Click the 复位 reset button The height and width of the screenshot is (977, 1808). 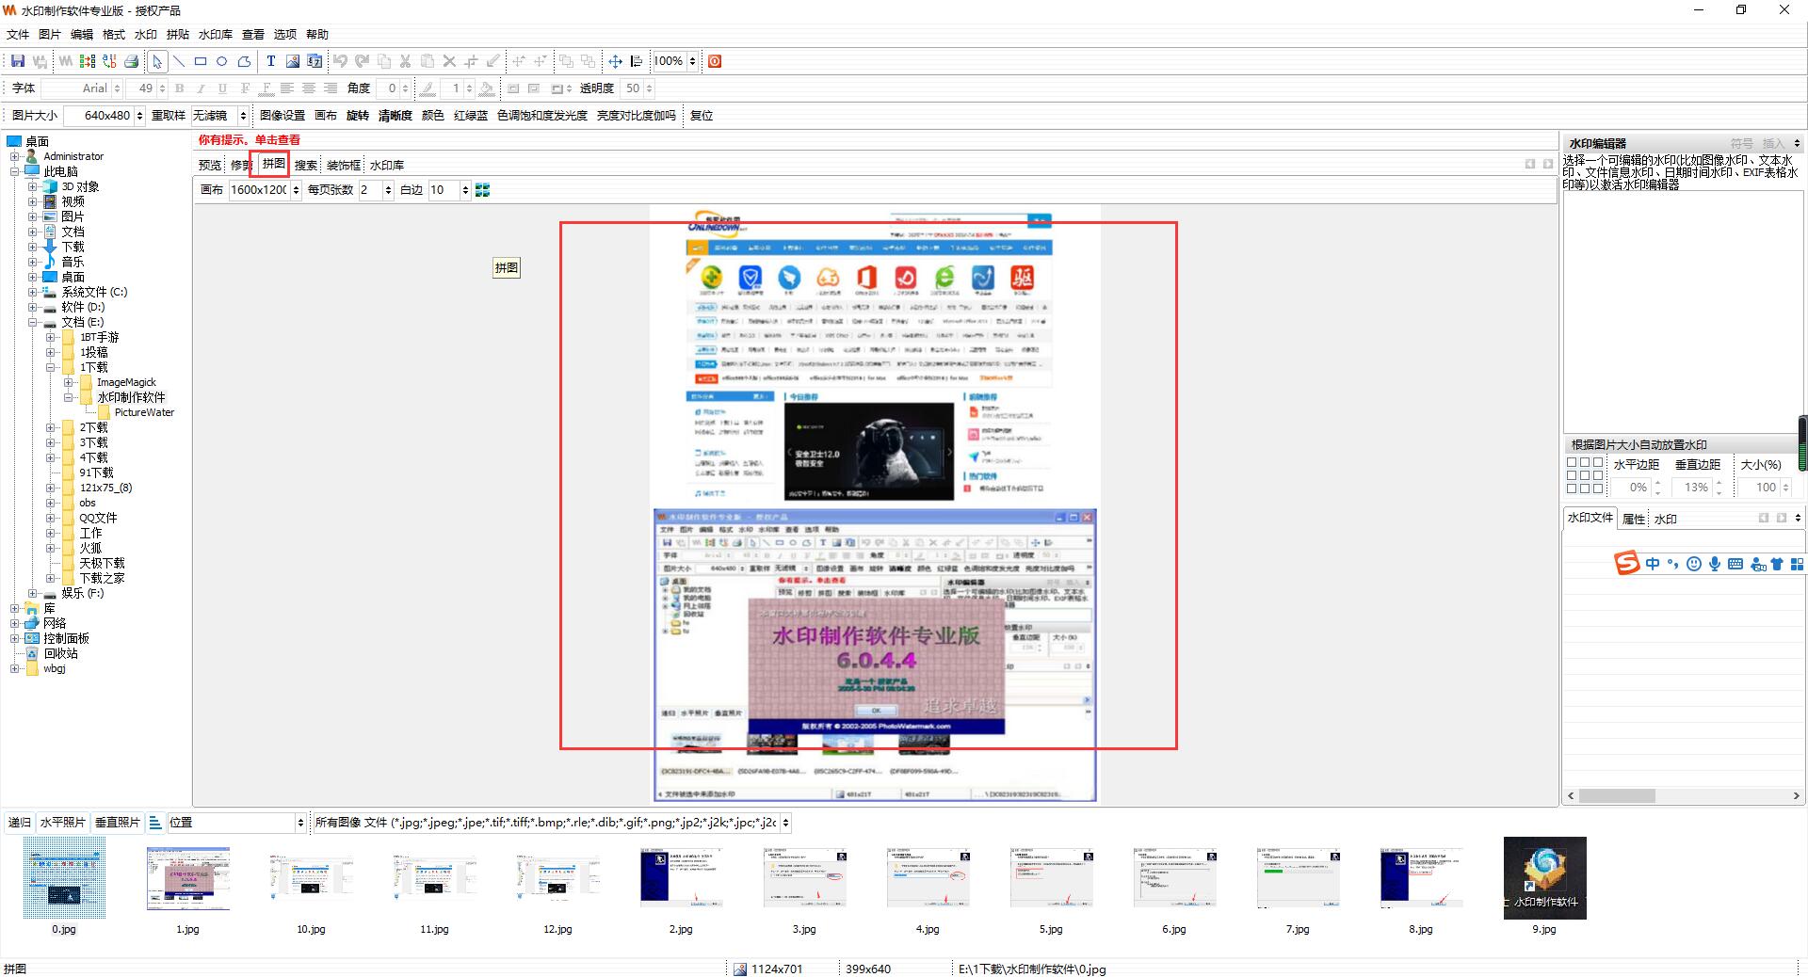pos(702,116)
